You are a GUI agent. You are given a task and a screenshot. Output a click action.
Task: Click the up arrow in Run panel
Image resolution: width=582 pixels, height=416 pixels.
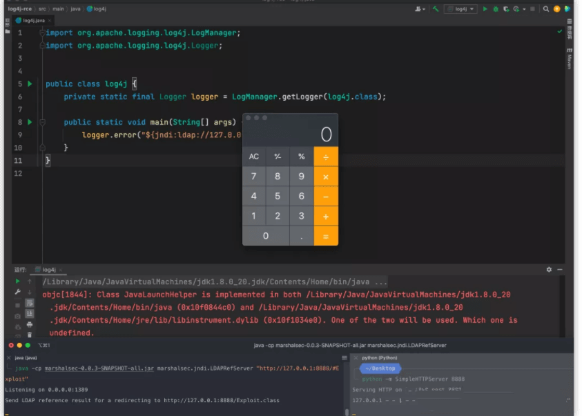pyautogui.click(x=30, y=281)
